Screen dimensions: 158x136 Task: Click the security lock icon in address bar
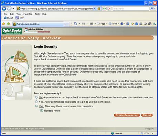point(99,9)
